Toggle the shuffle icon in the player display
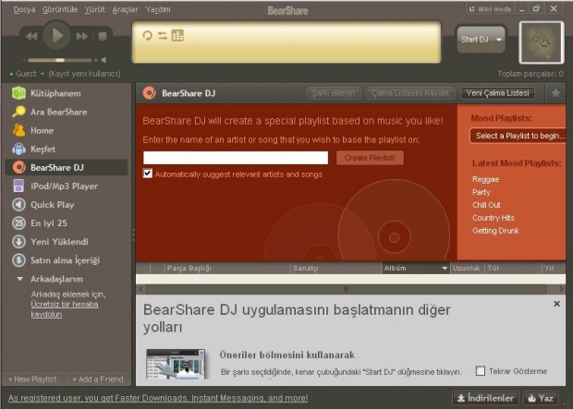This screenshot has height=409, width=573. pyautogui.click(x=163, y=35)
